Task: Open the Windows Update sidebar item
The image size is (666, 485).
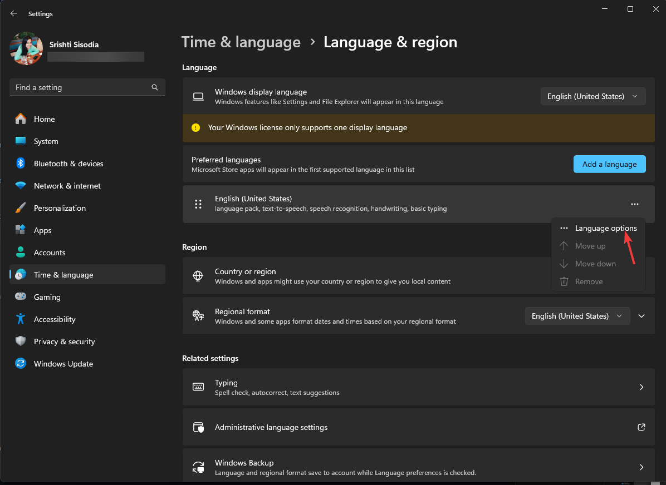Action: [63, 364]
